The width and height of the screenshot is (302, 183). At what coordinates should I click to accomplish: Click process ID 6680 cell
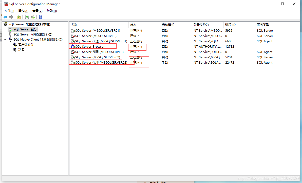(x=229, y=41)
